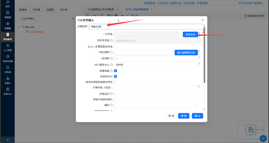The width and height of the screenshot is (269, 143).
Task: Click the CSV step node on canvas
Action: [251, 130]
